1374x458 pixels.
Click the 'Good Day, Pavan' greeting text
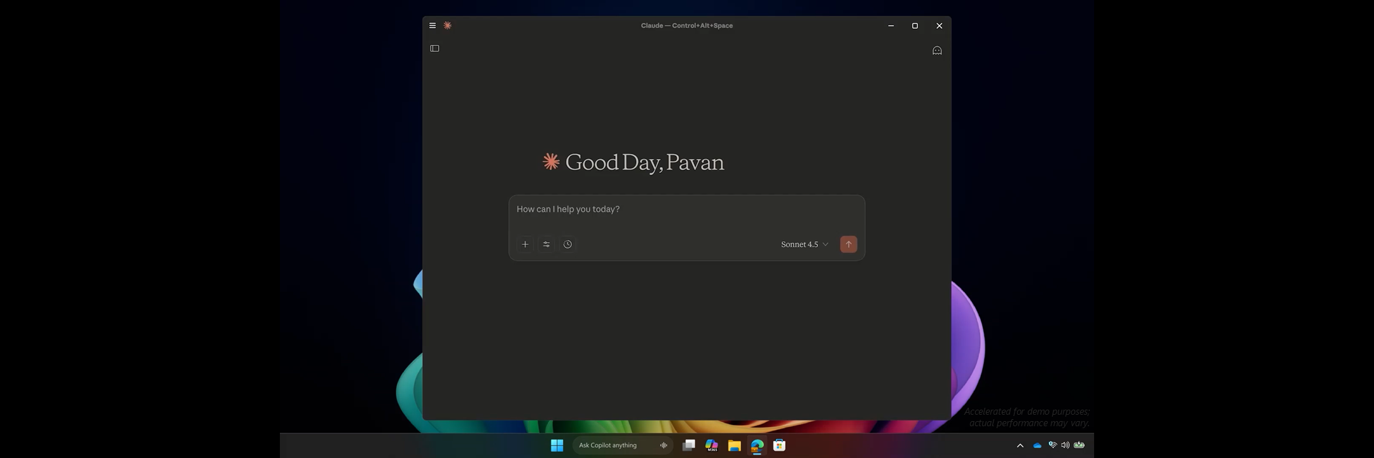644,162
